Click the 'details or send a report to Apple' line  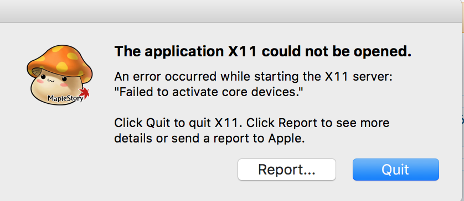(209, 138)
